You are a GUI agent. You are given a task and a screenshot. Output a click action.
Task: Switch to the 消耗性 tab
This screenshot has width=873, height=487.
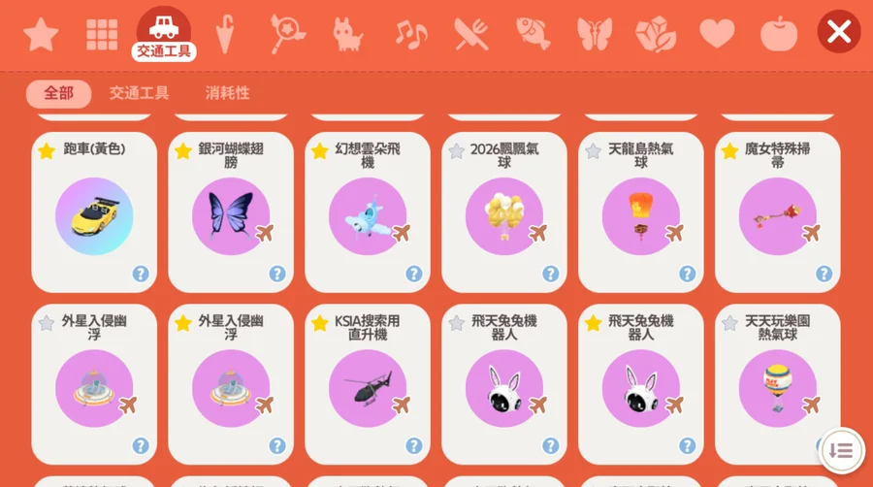coord(227,93)
